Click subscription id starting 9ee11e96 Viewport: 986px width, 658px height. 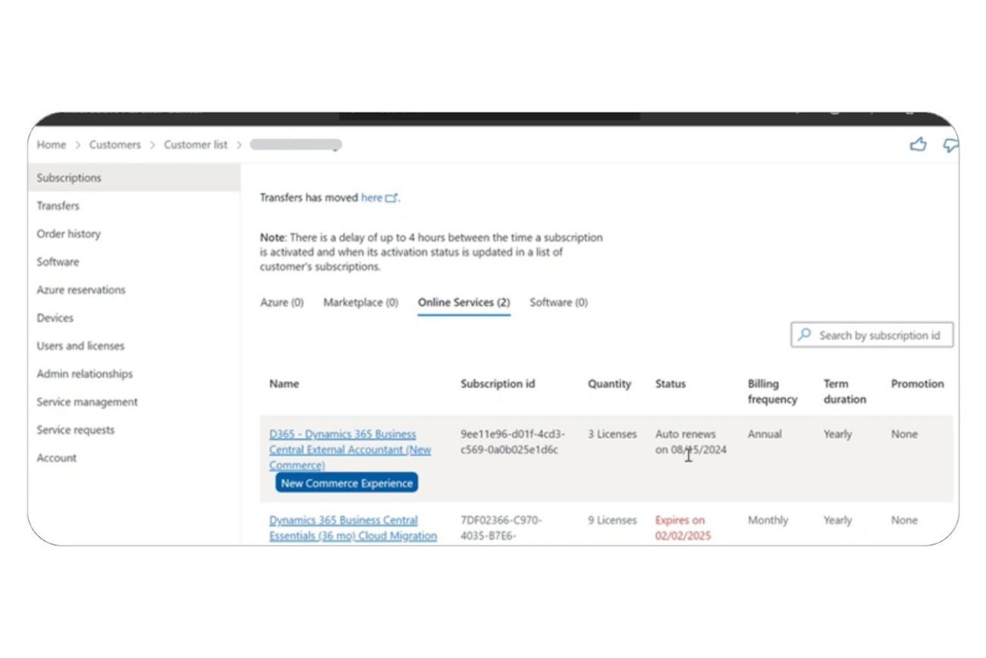(513, 442)
